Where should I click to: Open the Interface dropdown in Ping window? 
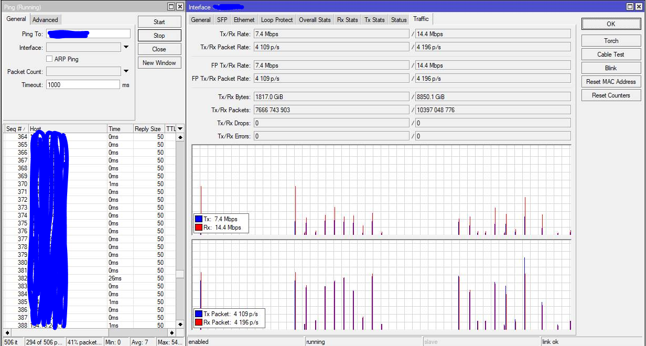click(x=126, y=47)
